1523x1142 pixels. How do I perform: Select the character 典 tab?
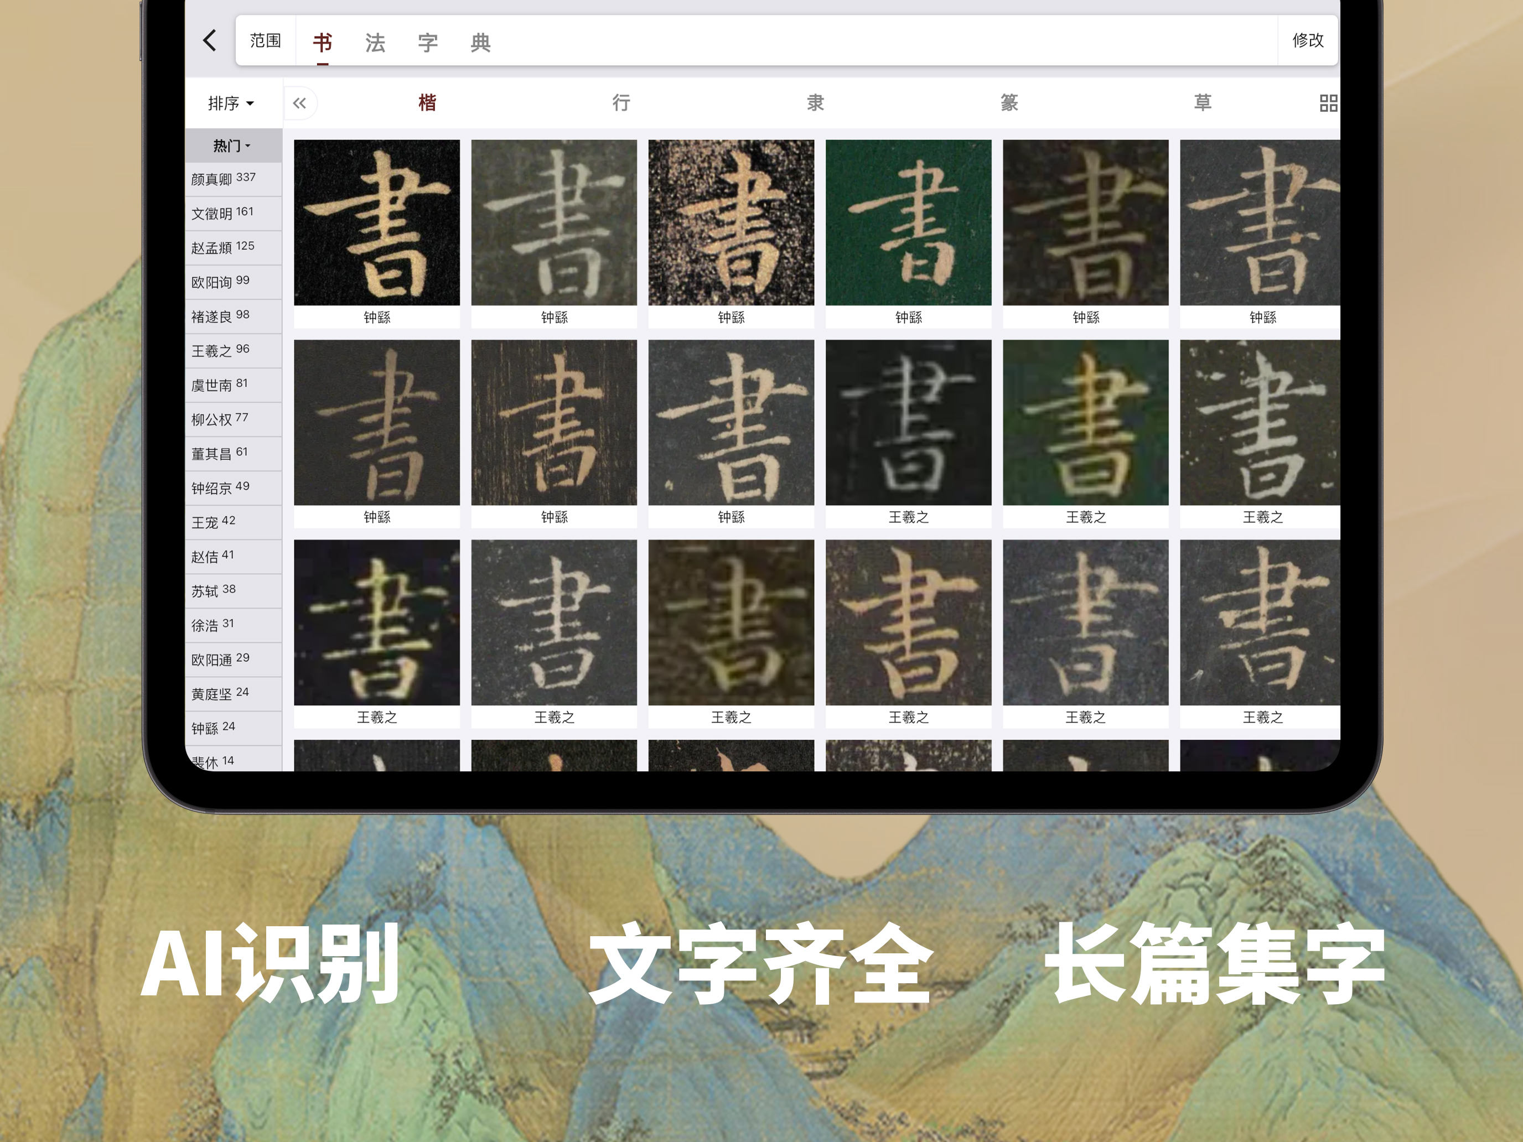(480, 43)
